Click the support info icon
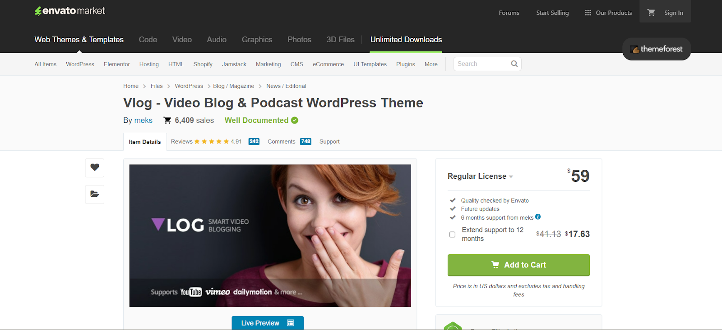 [538, 217]
